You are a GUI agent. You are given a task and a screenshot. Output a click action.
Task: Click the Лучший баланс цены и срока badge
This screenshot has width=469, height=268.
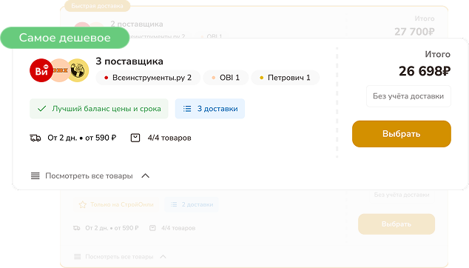pos(98,109)
